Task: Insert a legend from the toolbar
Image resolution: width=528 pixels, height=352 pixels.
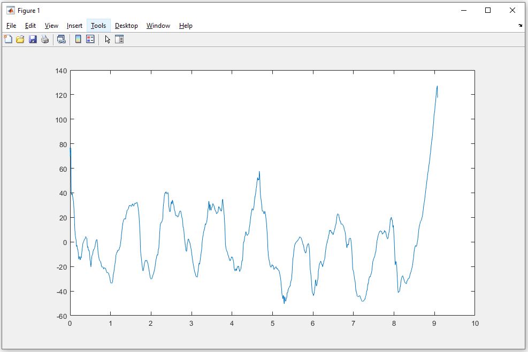Action: click(90, 39)
